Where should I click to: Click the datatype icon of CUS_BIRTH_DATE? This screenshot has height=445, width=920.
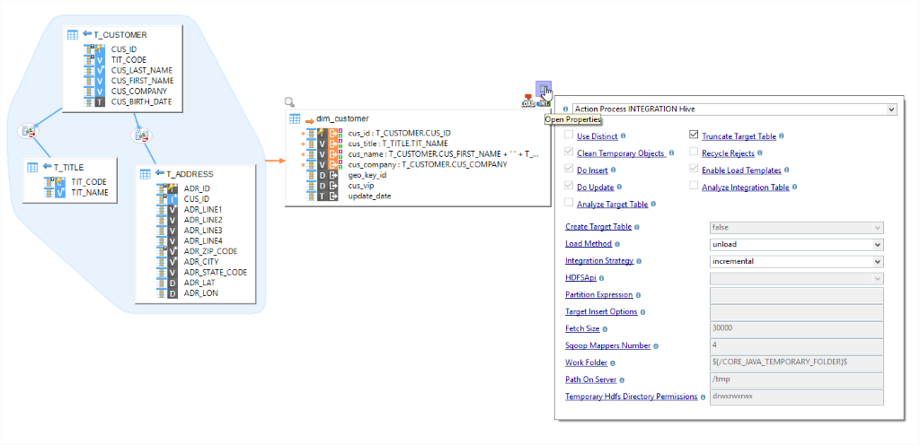[x=100, y=102]
